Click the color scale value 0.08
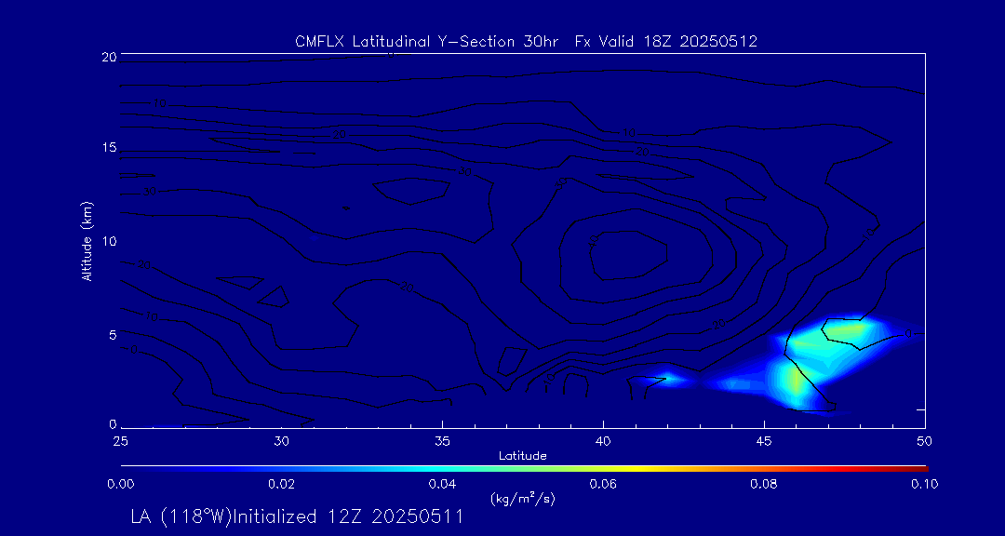Image resolution: width=1005 pixels, height=536 pixels. click(x=764, y=484)
